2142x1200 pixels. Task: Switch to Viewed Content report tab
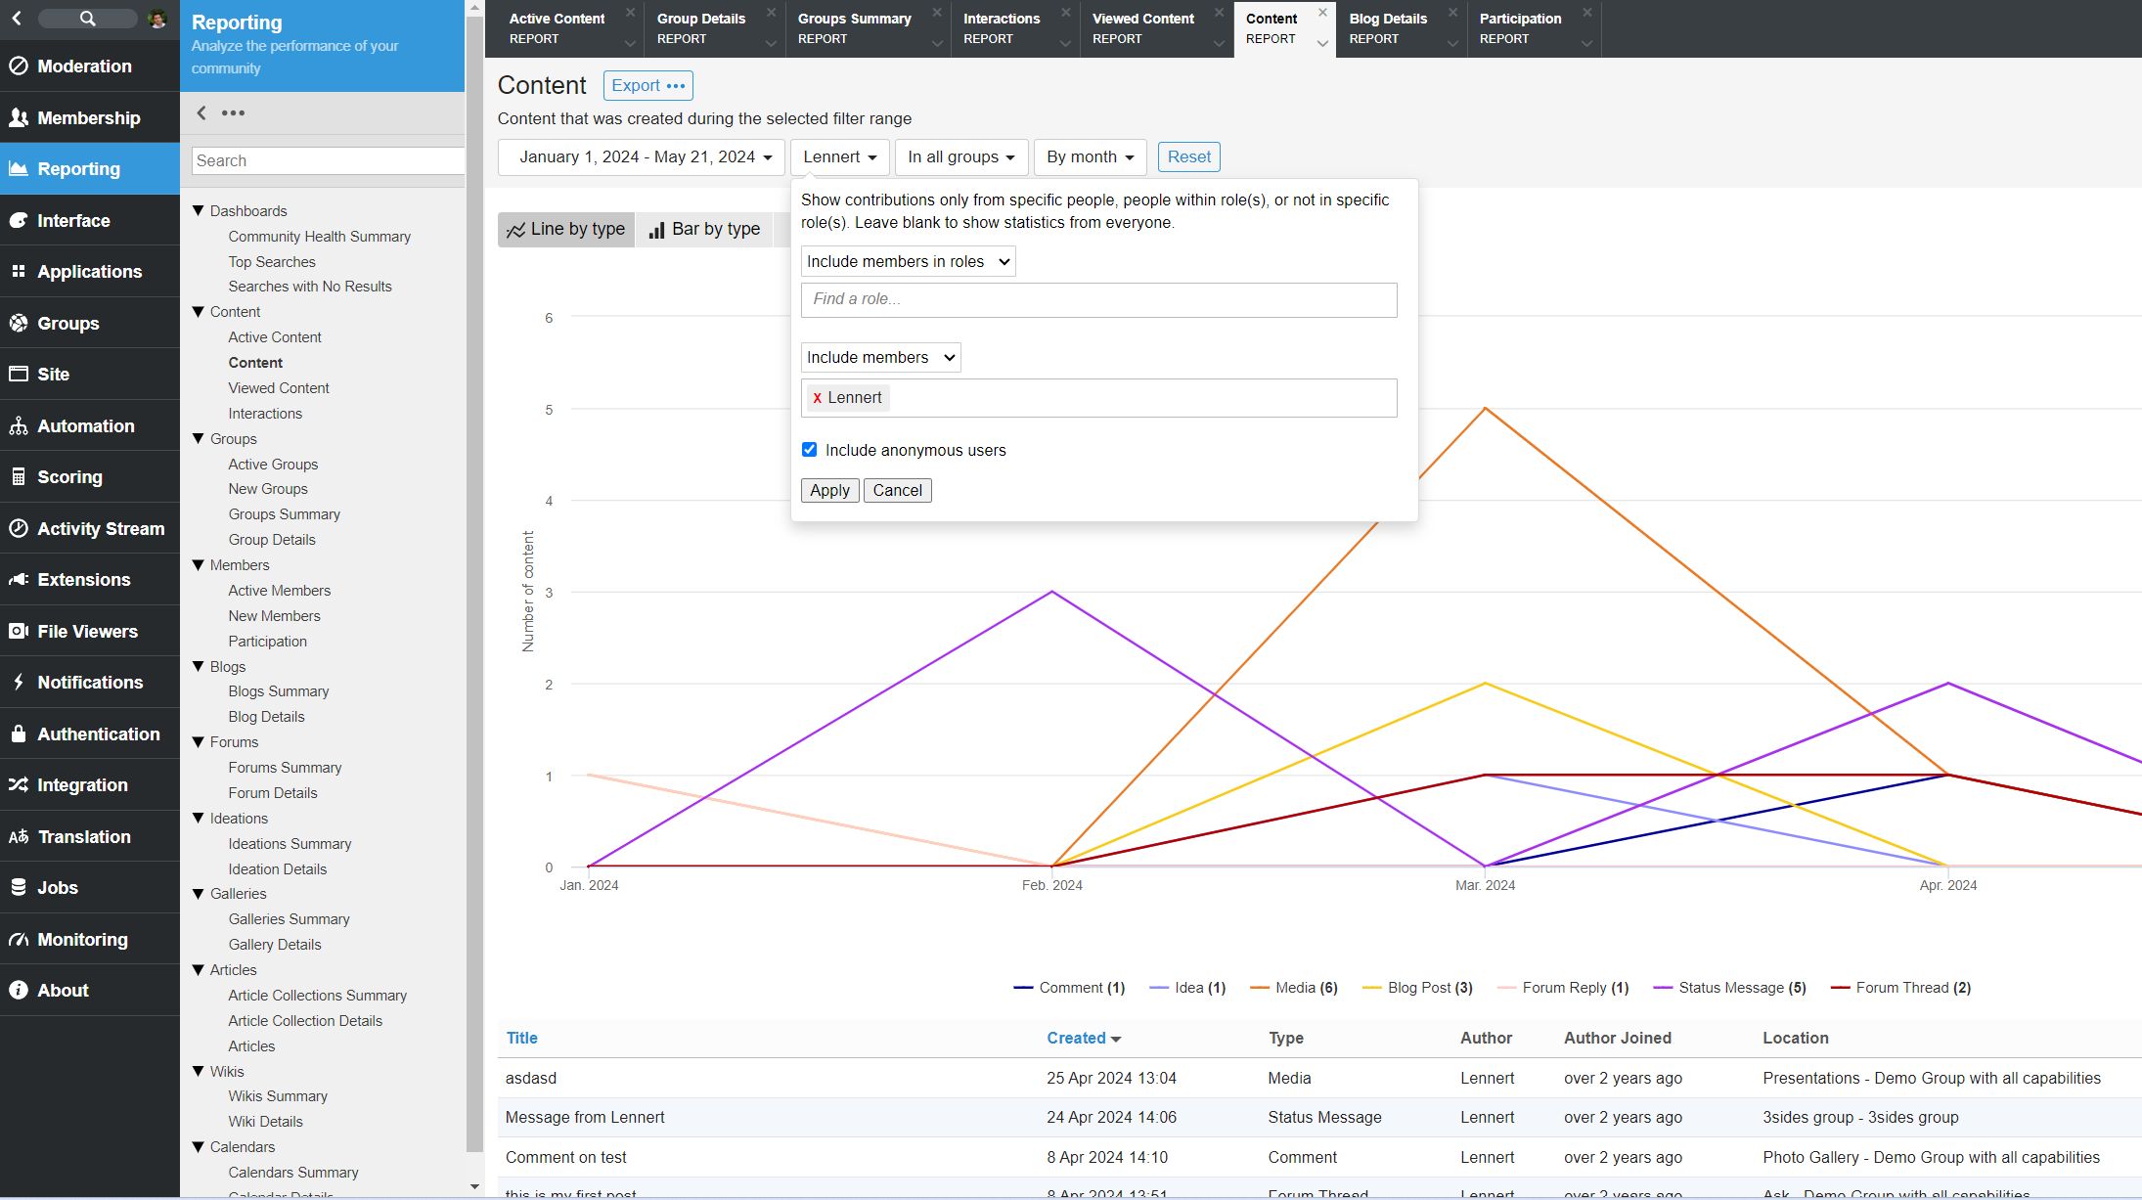1142,28
